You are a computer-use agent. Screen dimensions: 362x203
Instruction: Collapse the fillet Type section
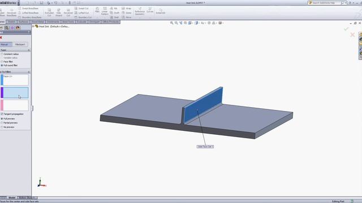[x=29, y=50]
